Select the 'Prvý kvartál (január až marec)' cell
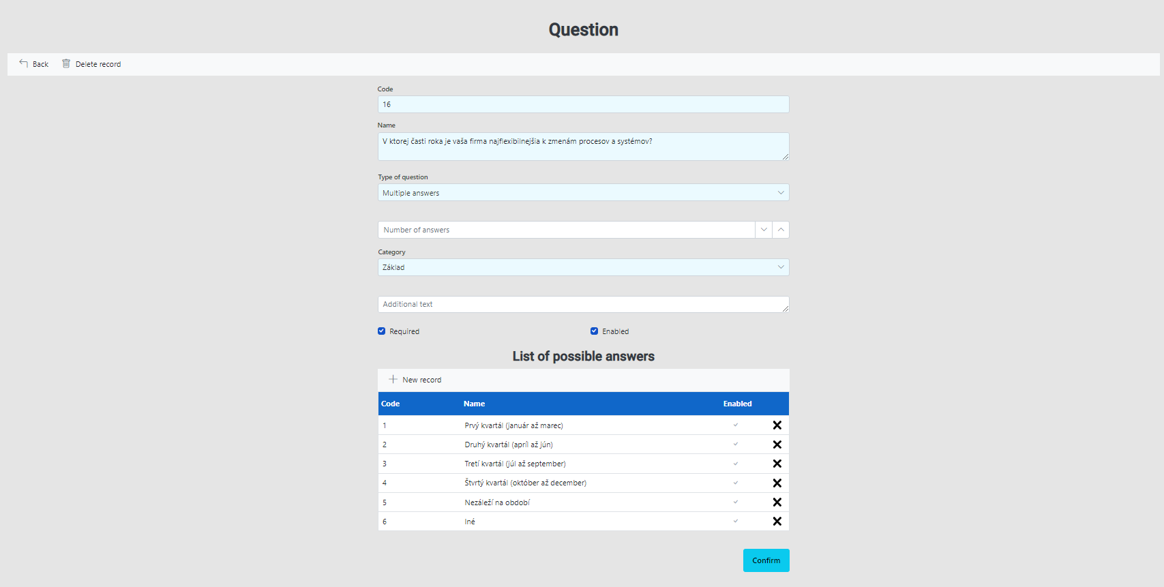The width and height of the screenshot is (1164, 587). [514, 425]
